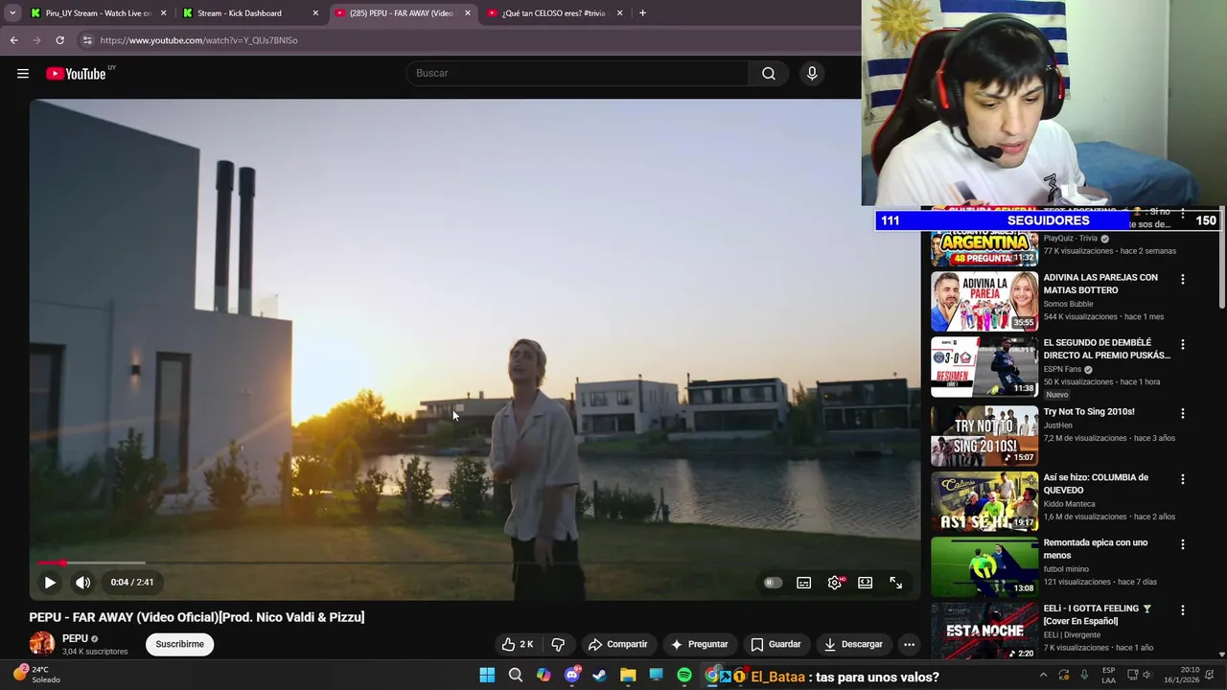
Task: Download the video with Descargar
Action: click(x=853, y=644)
